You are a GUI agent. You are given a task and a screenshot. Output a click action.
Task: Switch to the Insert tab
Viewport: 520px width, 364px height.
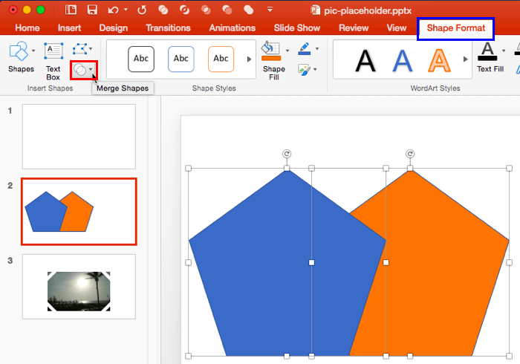click(x=69, y=27)
